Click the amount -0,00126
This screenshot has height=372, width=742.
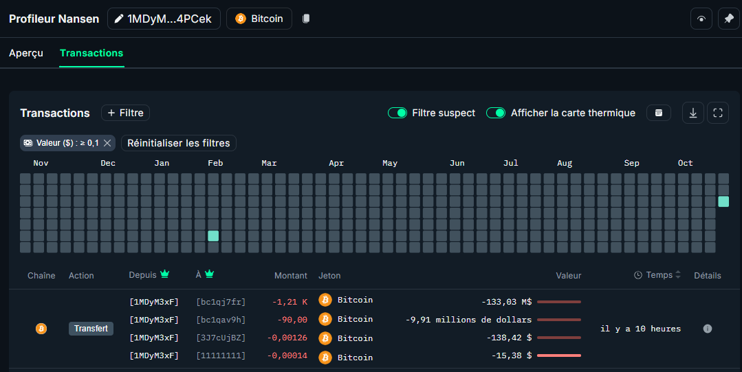pyautogui.click(x=287, y=338)
